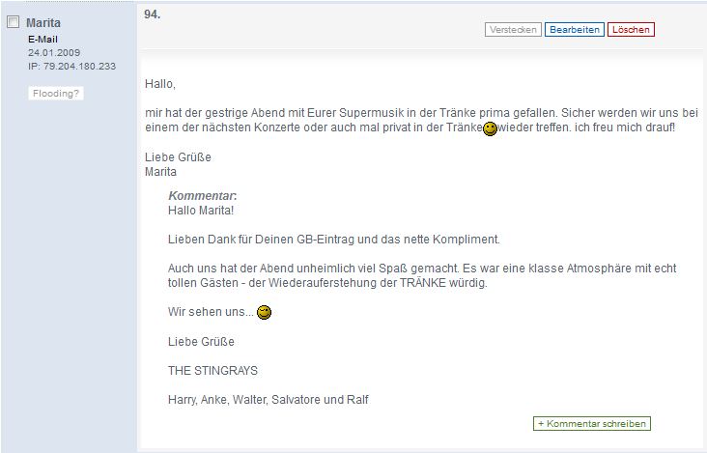Click + Kommentar schreiben button
This screenshot has height=453, width=707.
coord(592,424)
